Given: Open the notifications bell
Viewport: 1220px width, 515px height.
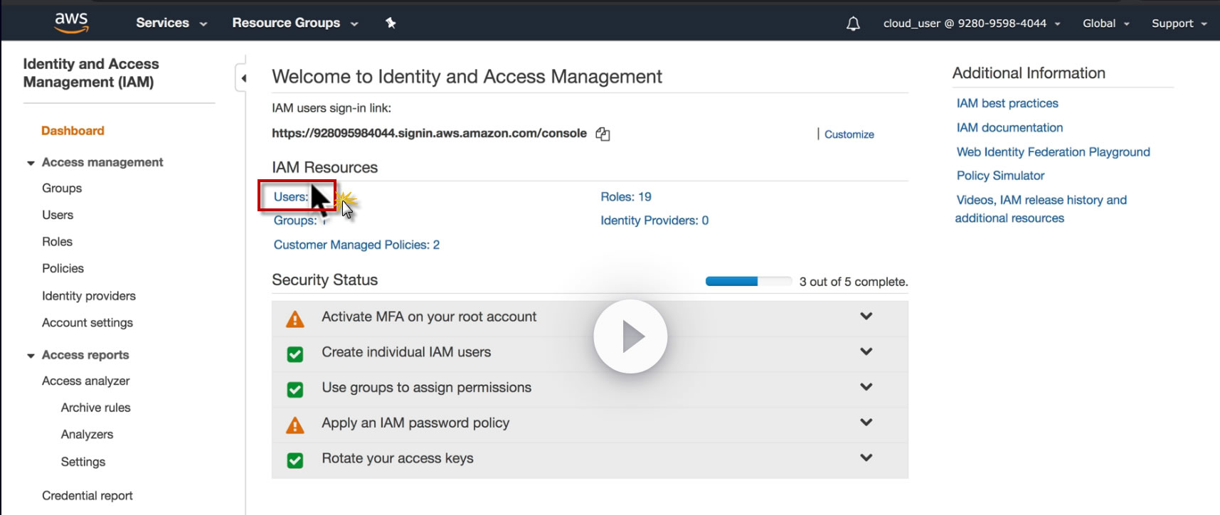Looking at the screenshot, I should click(853, 23).
